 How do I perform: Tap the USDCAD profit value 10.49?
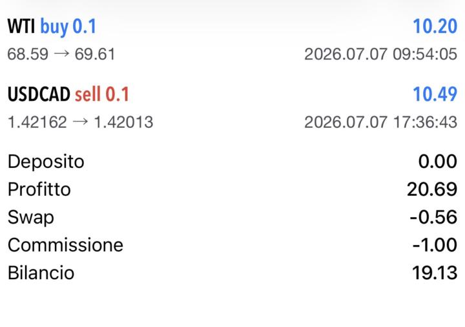[x=435, y=94]
